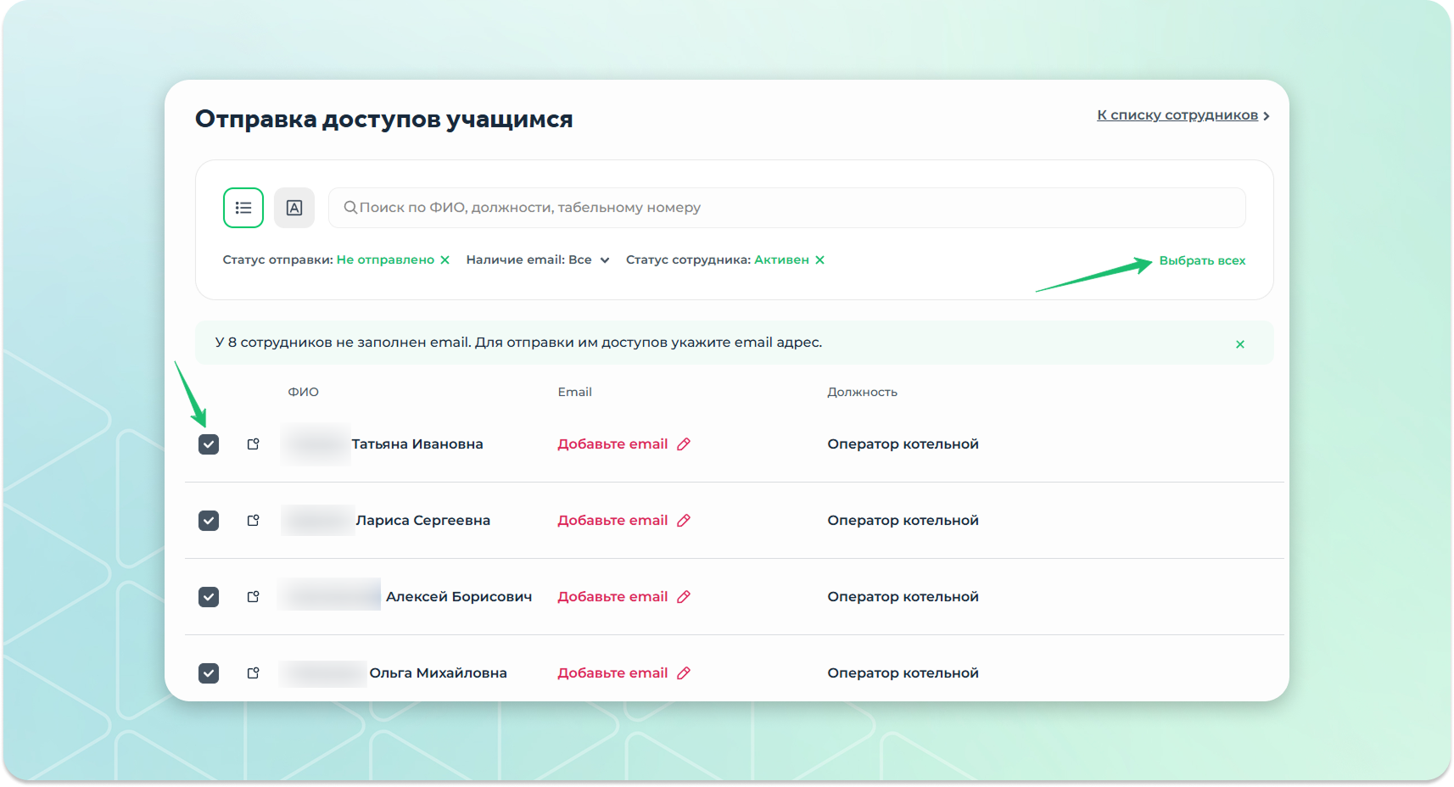Image resolution: width=1454 pixels, height=787 pixels.
Task: Click pencil icon in Алексей Борисович's row
Action: click(x=684, y=596)
